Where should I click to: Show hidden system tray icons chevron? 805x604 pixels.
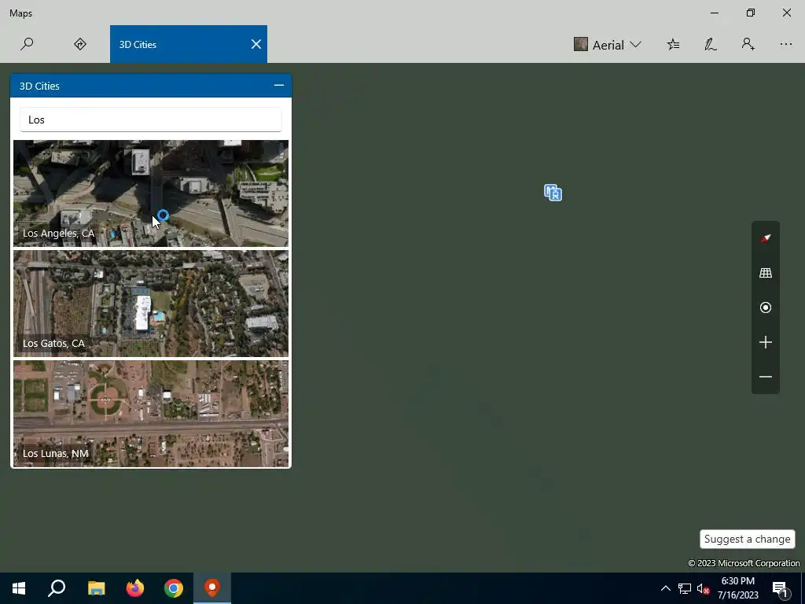tap(665, 588)
